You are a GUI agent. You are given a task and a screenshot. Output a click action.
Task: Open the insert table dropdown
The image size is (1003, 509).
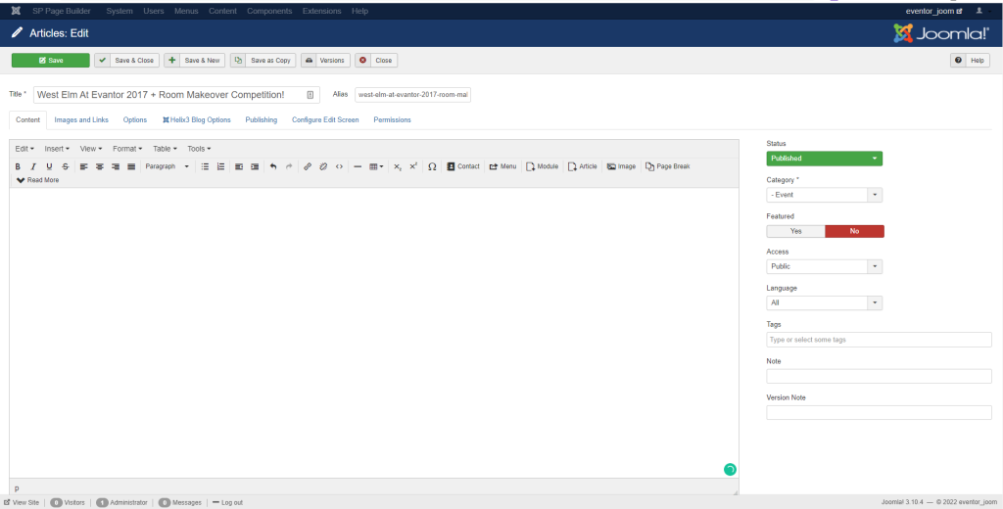(376, 166)
